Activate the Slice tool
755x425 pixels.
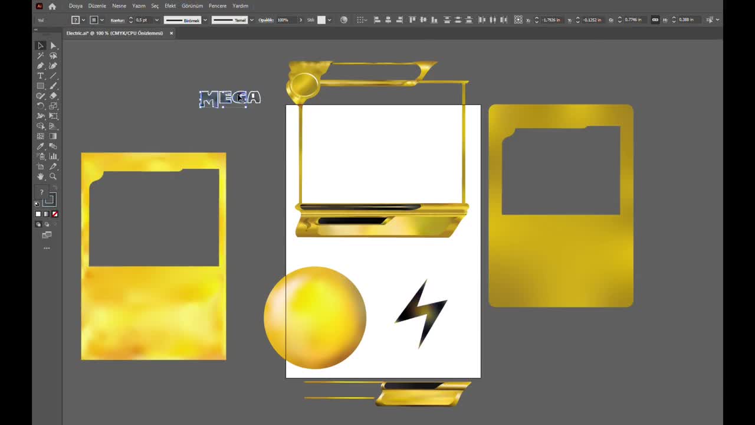coord(53,166)
